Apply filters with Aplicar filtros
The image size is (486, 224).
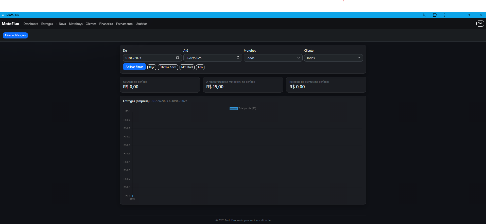click(x=134, y=67)
